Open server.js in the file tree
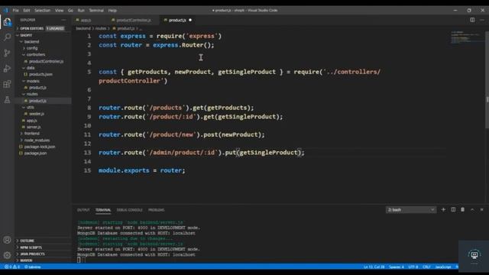 point(34,128)
